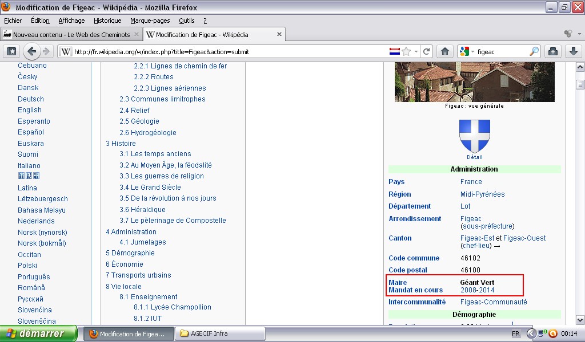This screenshot has width=585, height=342.
Task: Click the network connection tray icon
Action: 542,333
